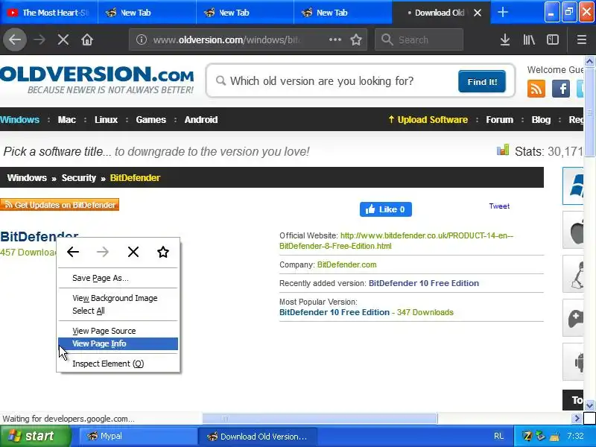Open Upload Software link
The width and height of the screenshot is (596, 447).
coord(428,120)
